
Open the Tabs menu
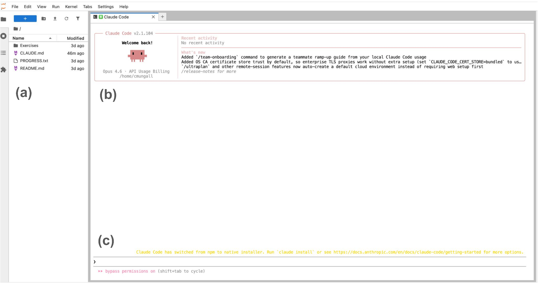click(87, 7)
